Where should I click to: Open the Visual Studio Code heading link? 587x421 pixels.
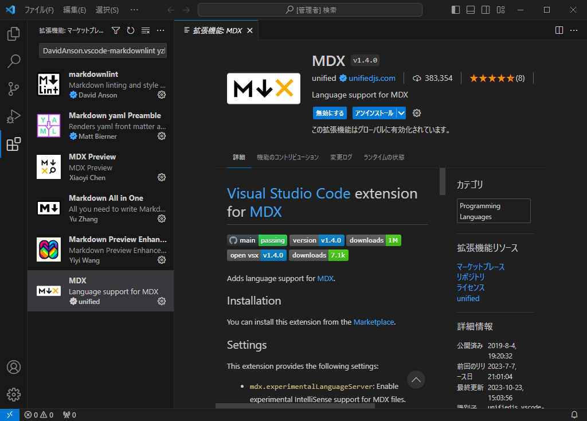pos(289,194)
